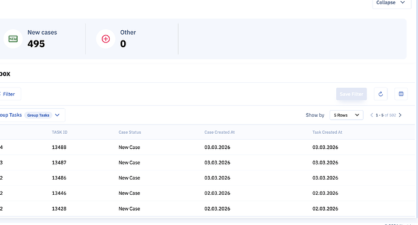This screenshot has height=225, width=418.
Task: Collapse the summary panel
Action: pos(391,2)
